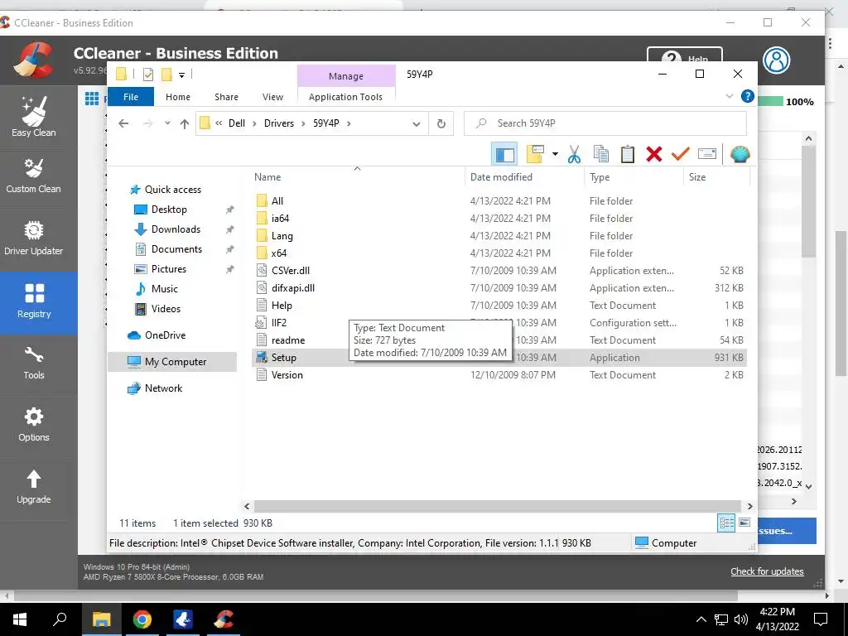Navigate back in File Explorer
The width and height of the screenshot is (848, 636).
(x=123, y=123)
